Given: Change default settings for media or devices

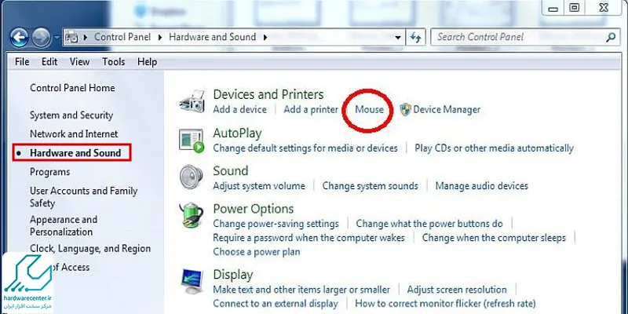Looking at the screenshot, I should [x=305, y=148].
